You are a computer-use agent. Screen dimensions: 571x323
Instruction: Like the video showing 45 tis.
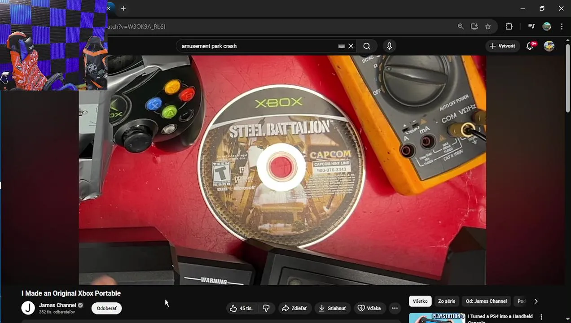[242, 308]
